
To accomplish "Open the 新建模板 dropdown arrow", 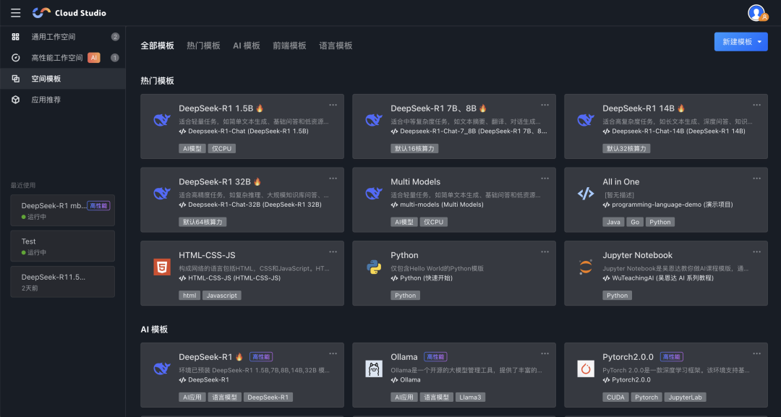I will pos(759,42).
